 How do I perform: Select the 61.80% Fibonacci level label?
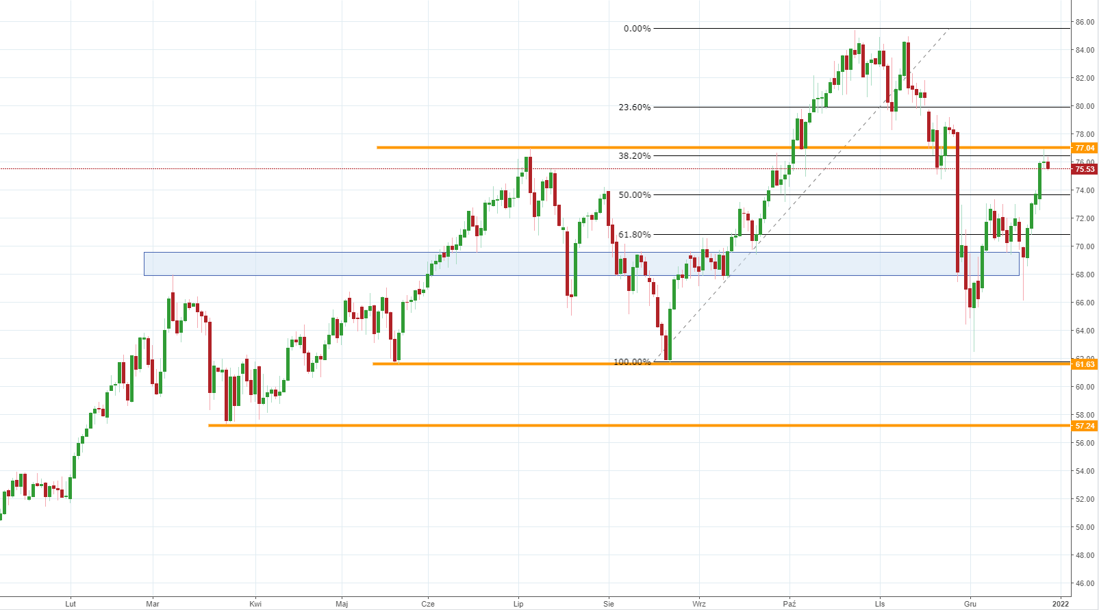pyautogui.click(x=635, y=235)
